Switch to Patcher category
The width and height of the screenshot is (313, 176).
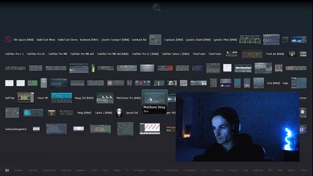pos(291,170)
